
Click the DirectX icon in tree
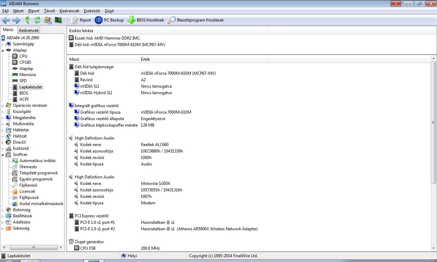coord(9,142)
